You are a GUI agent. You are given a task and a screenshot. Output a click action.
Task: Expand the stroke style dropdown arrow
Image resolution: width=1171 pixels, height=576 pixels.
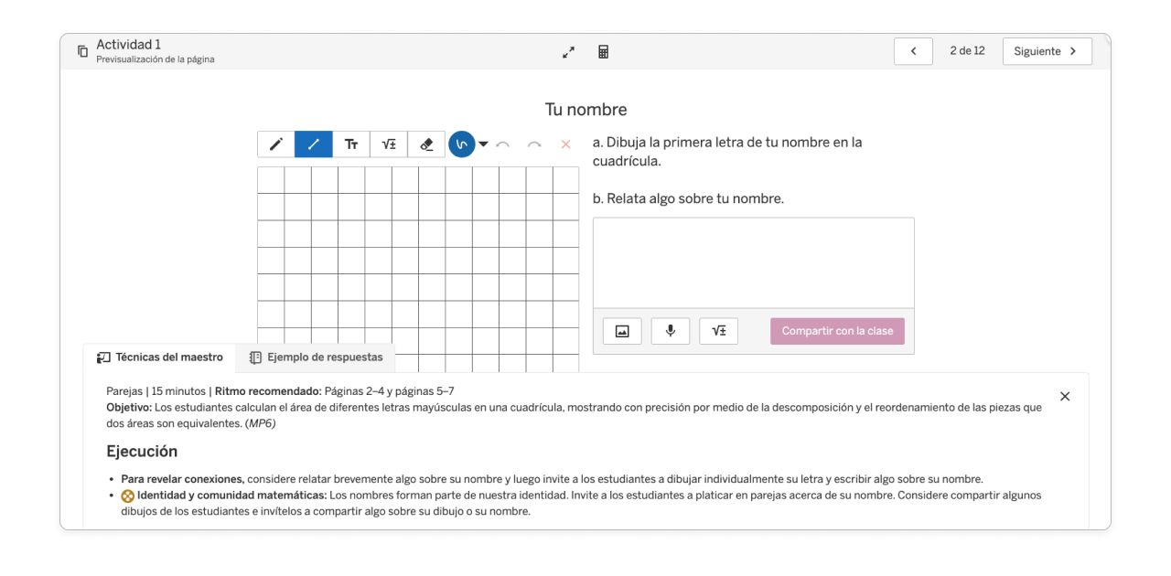[483, 144]
